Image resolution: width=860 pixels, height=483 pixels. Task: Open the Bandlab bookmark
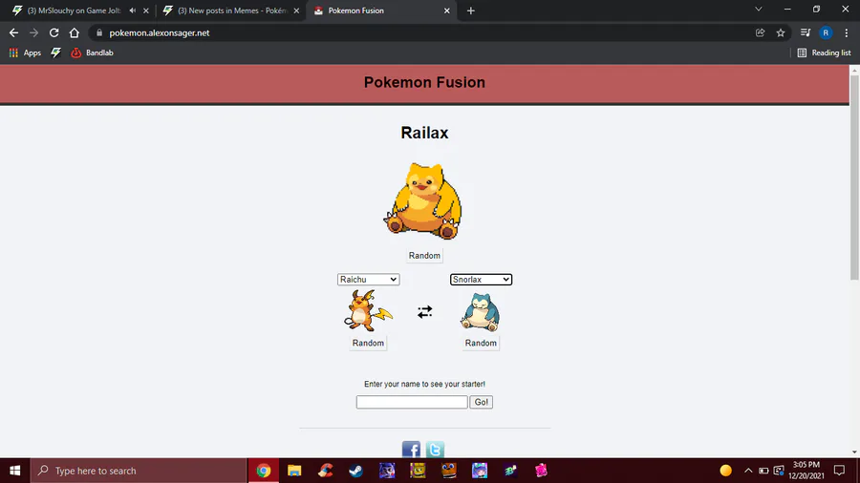pyautogui.click(x=92, y=52)
